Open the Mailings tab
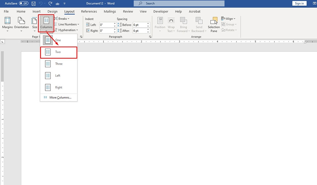This screenshot has height=185, width=317. (x=110, y=12)
